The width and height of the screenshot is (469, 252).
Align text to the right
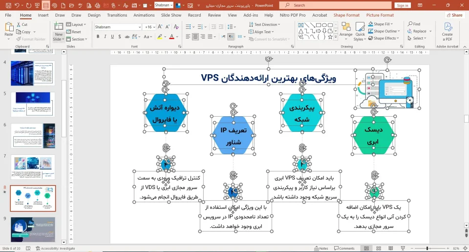[x=203, y=37]
